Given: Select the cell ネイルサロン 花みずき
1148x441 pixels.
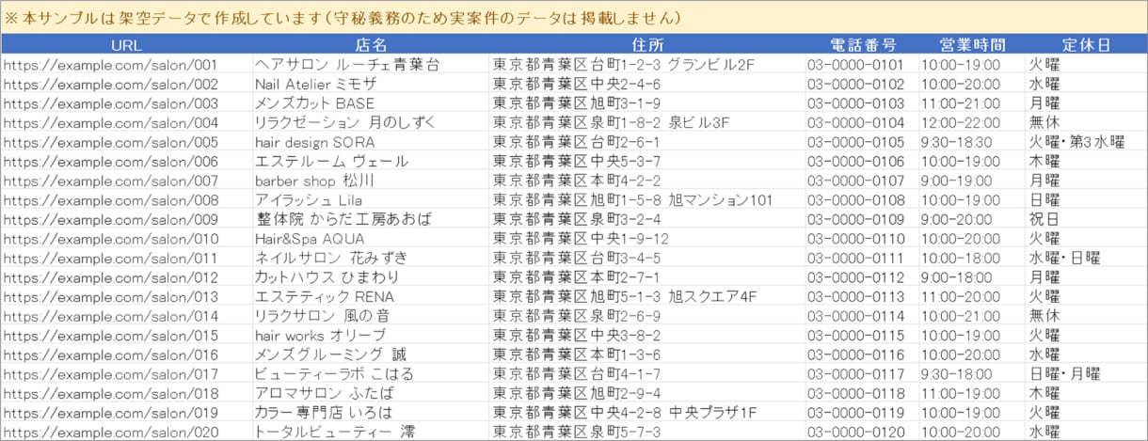Looking at the screenshot, I should [371, 258].
